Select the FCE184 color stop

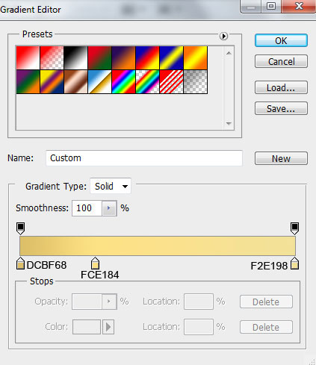95,263
